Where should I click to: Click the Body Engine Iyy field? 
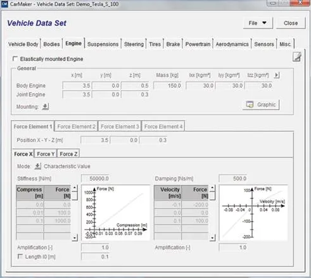[229, 85]
